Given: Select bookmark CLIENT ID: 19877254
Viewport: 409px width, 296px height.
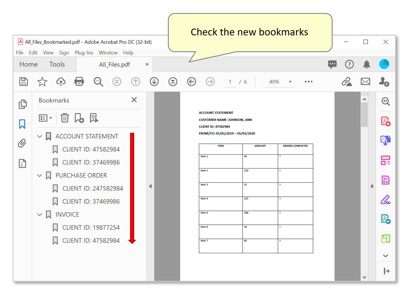Looking at the screenshot, I should coord(90,228).
